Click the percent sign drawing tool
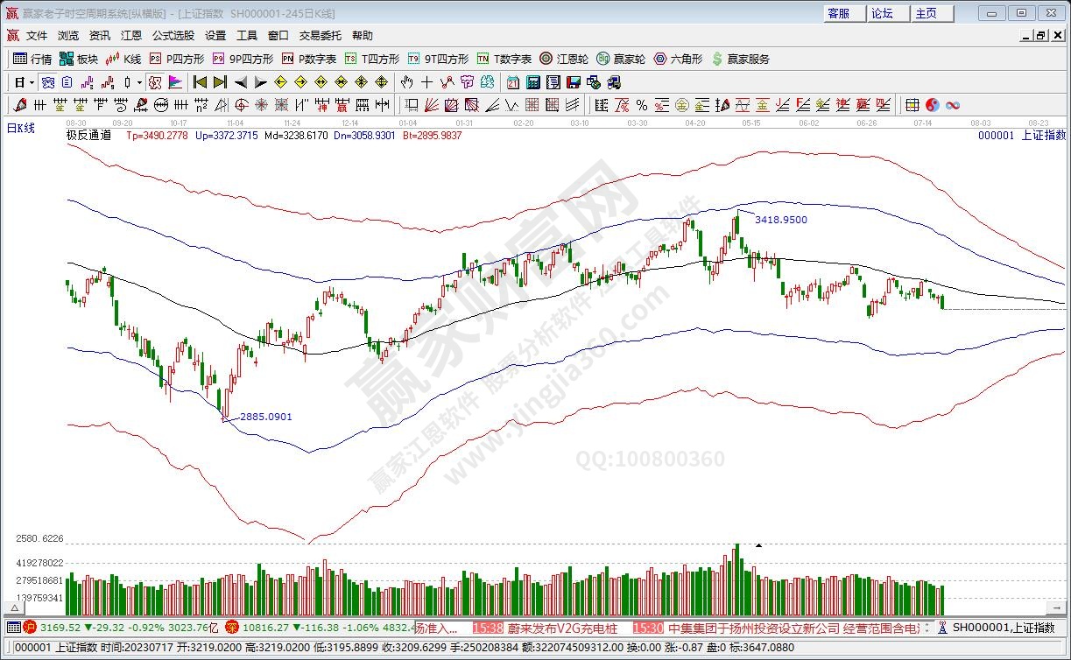Viewport: 1071px width, 660px height. click(x=641, y=105)
